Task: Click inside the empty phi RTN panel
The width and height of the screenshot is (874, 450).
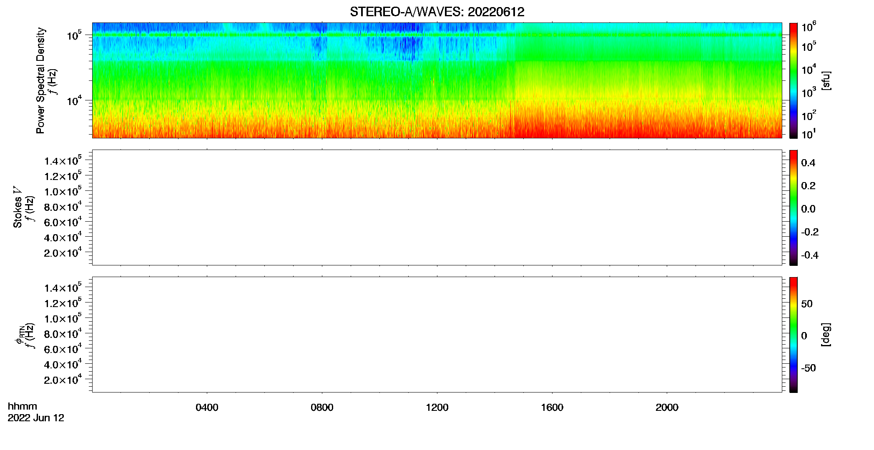Action: click(437, 335)
